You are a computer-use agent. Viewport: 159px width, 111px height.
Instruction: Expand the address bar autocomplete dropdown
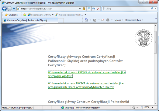(80, 9)
